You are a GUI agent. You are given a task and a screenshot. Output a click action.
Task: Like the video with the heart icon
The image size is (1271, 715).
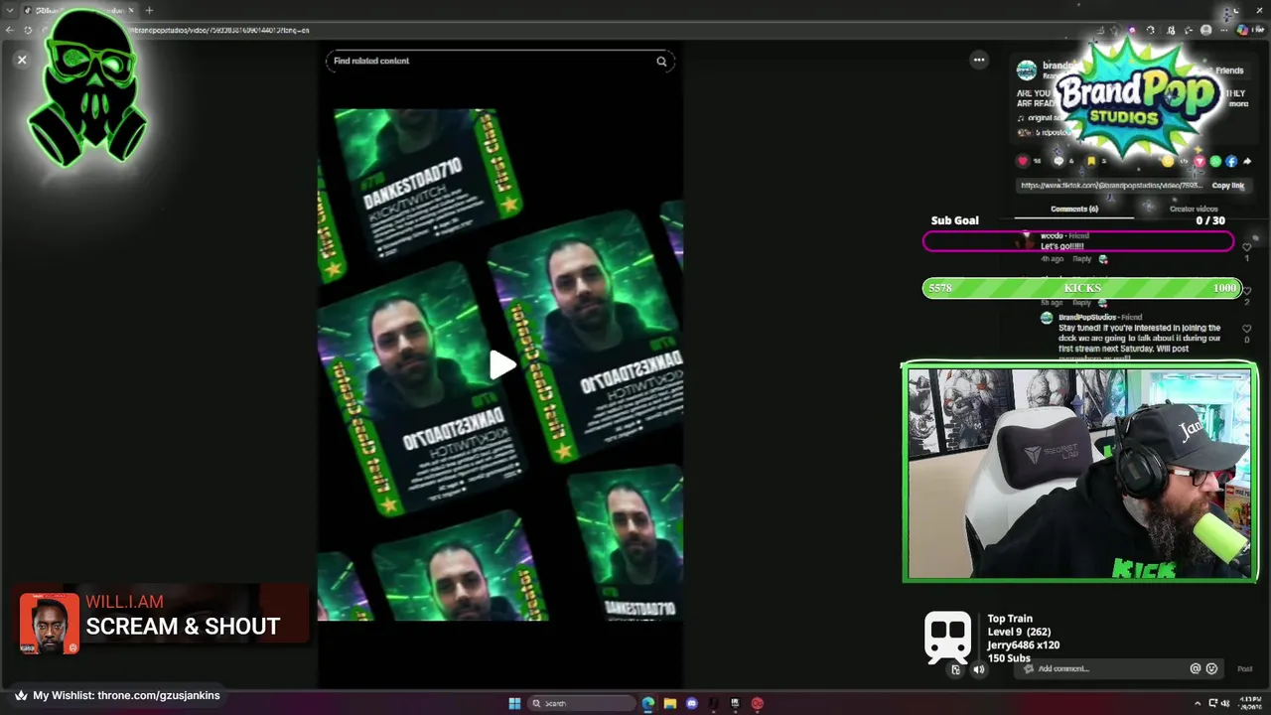pos(1023,161)
